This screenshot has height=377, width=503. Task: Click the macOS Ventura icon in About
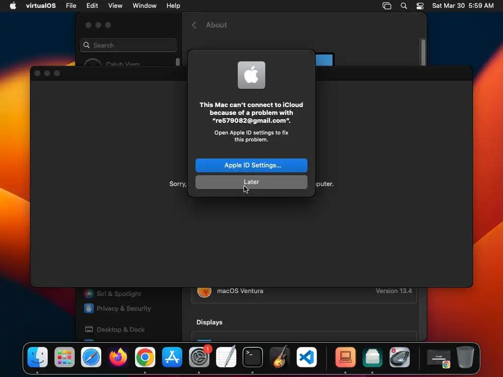pyautogui.click(x=204, y=291)
